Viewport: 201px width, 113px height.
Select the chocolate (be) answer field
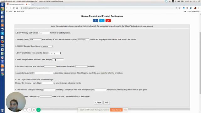click(x=46, y=96)
